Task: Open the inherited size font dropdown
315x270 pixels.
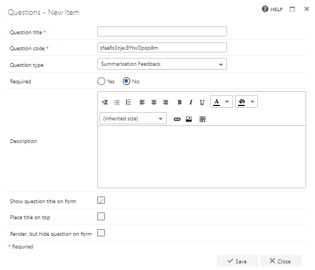Action: click(133, 119)
